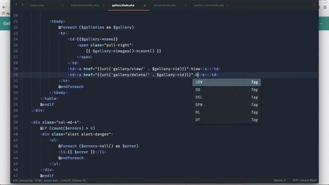This screenshot has width=329, height=185.
Task: Click the Line 30, Column 79 status text
Action: click(74, 180)
